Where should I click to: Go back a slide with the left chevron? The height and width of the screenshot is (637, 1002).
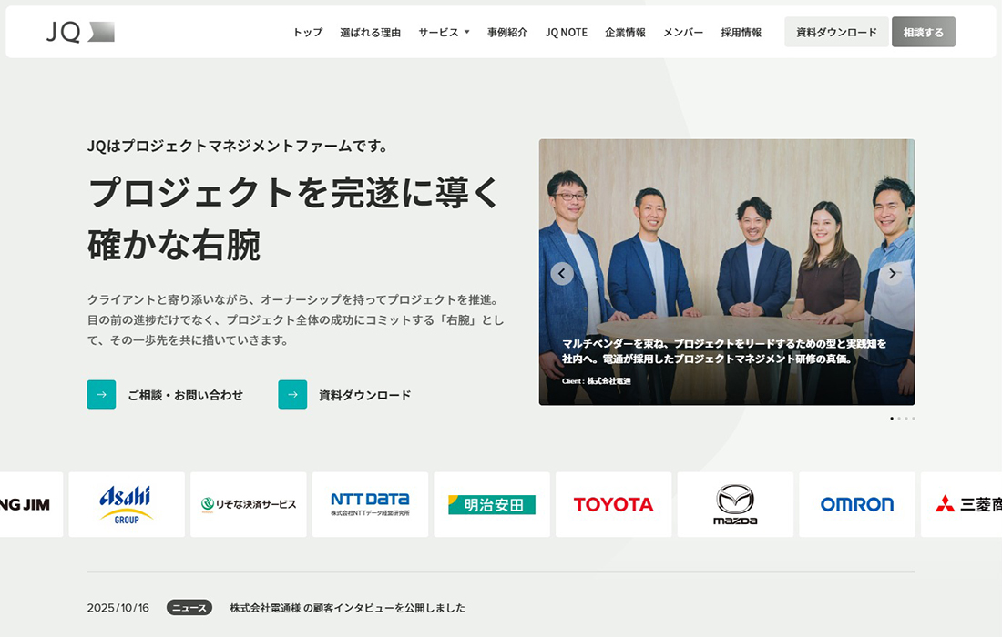561,272
